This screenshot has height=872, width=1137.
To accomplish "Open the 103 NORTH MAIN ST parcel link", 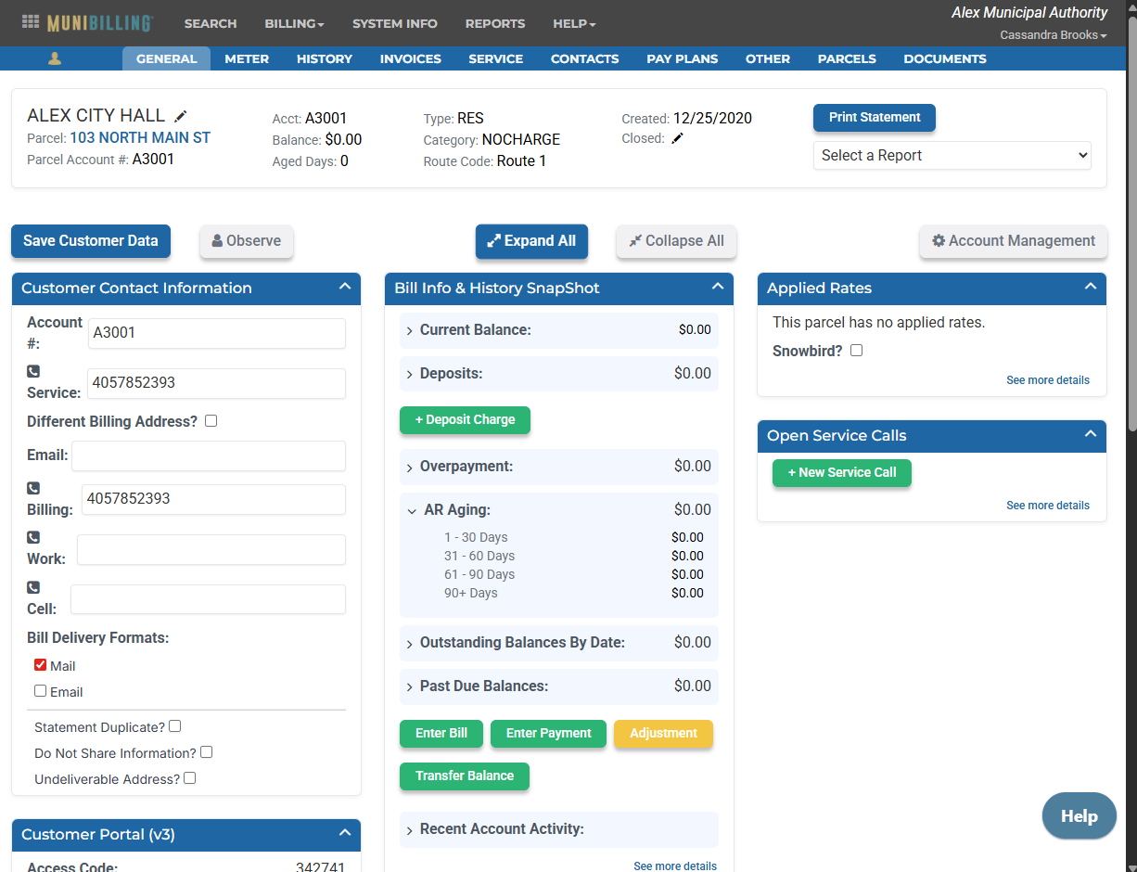I will tap(140, 138).
